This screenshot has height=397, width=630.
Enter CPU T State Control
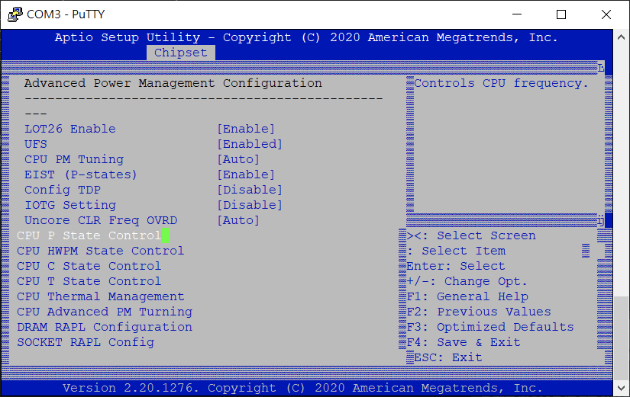tap(89, 281)
